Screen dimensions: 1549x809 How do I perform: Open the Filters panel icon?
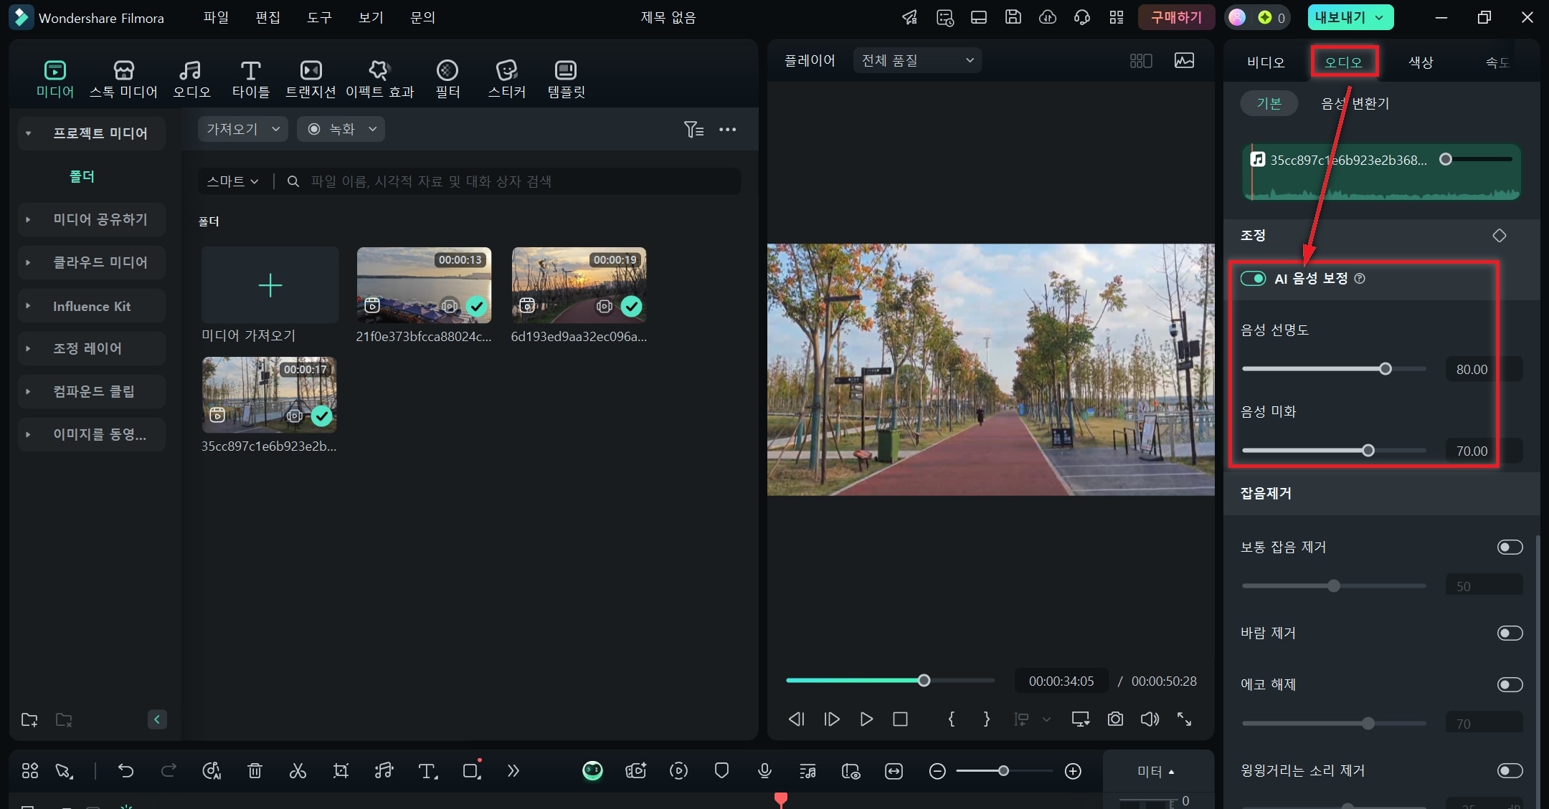[447, 70]
